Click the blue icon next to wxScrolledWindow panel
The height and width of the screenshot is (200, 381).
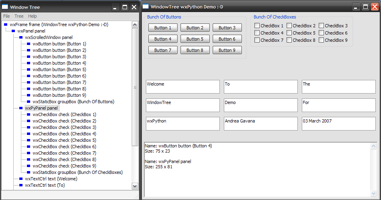click(21, 37)
